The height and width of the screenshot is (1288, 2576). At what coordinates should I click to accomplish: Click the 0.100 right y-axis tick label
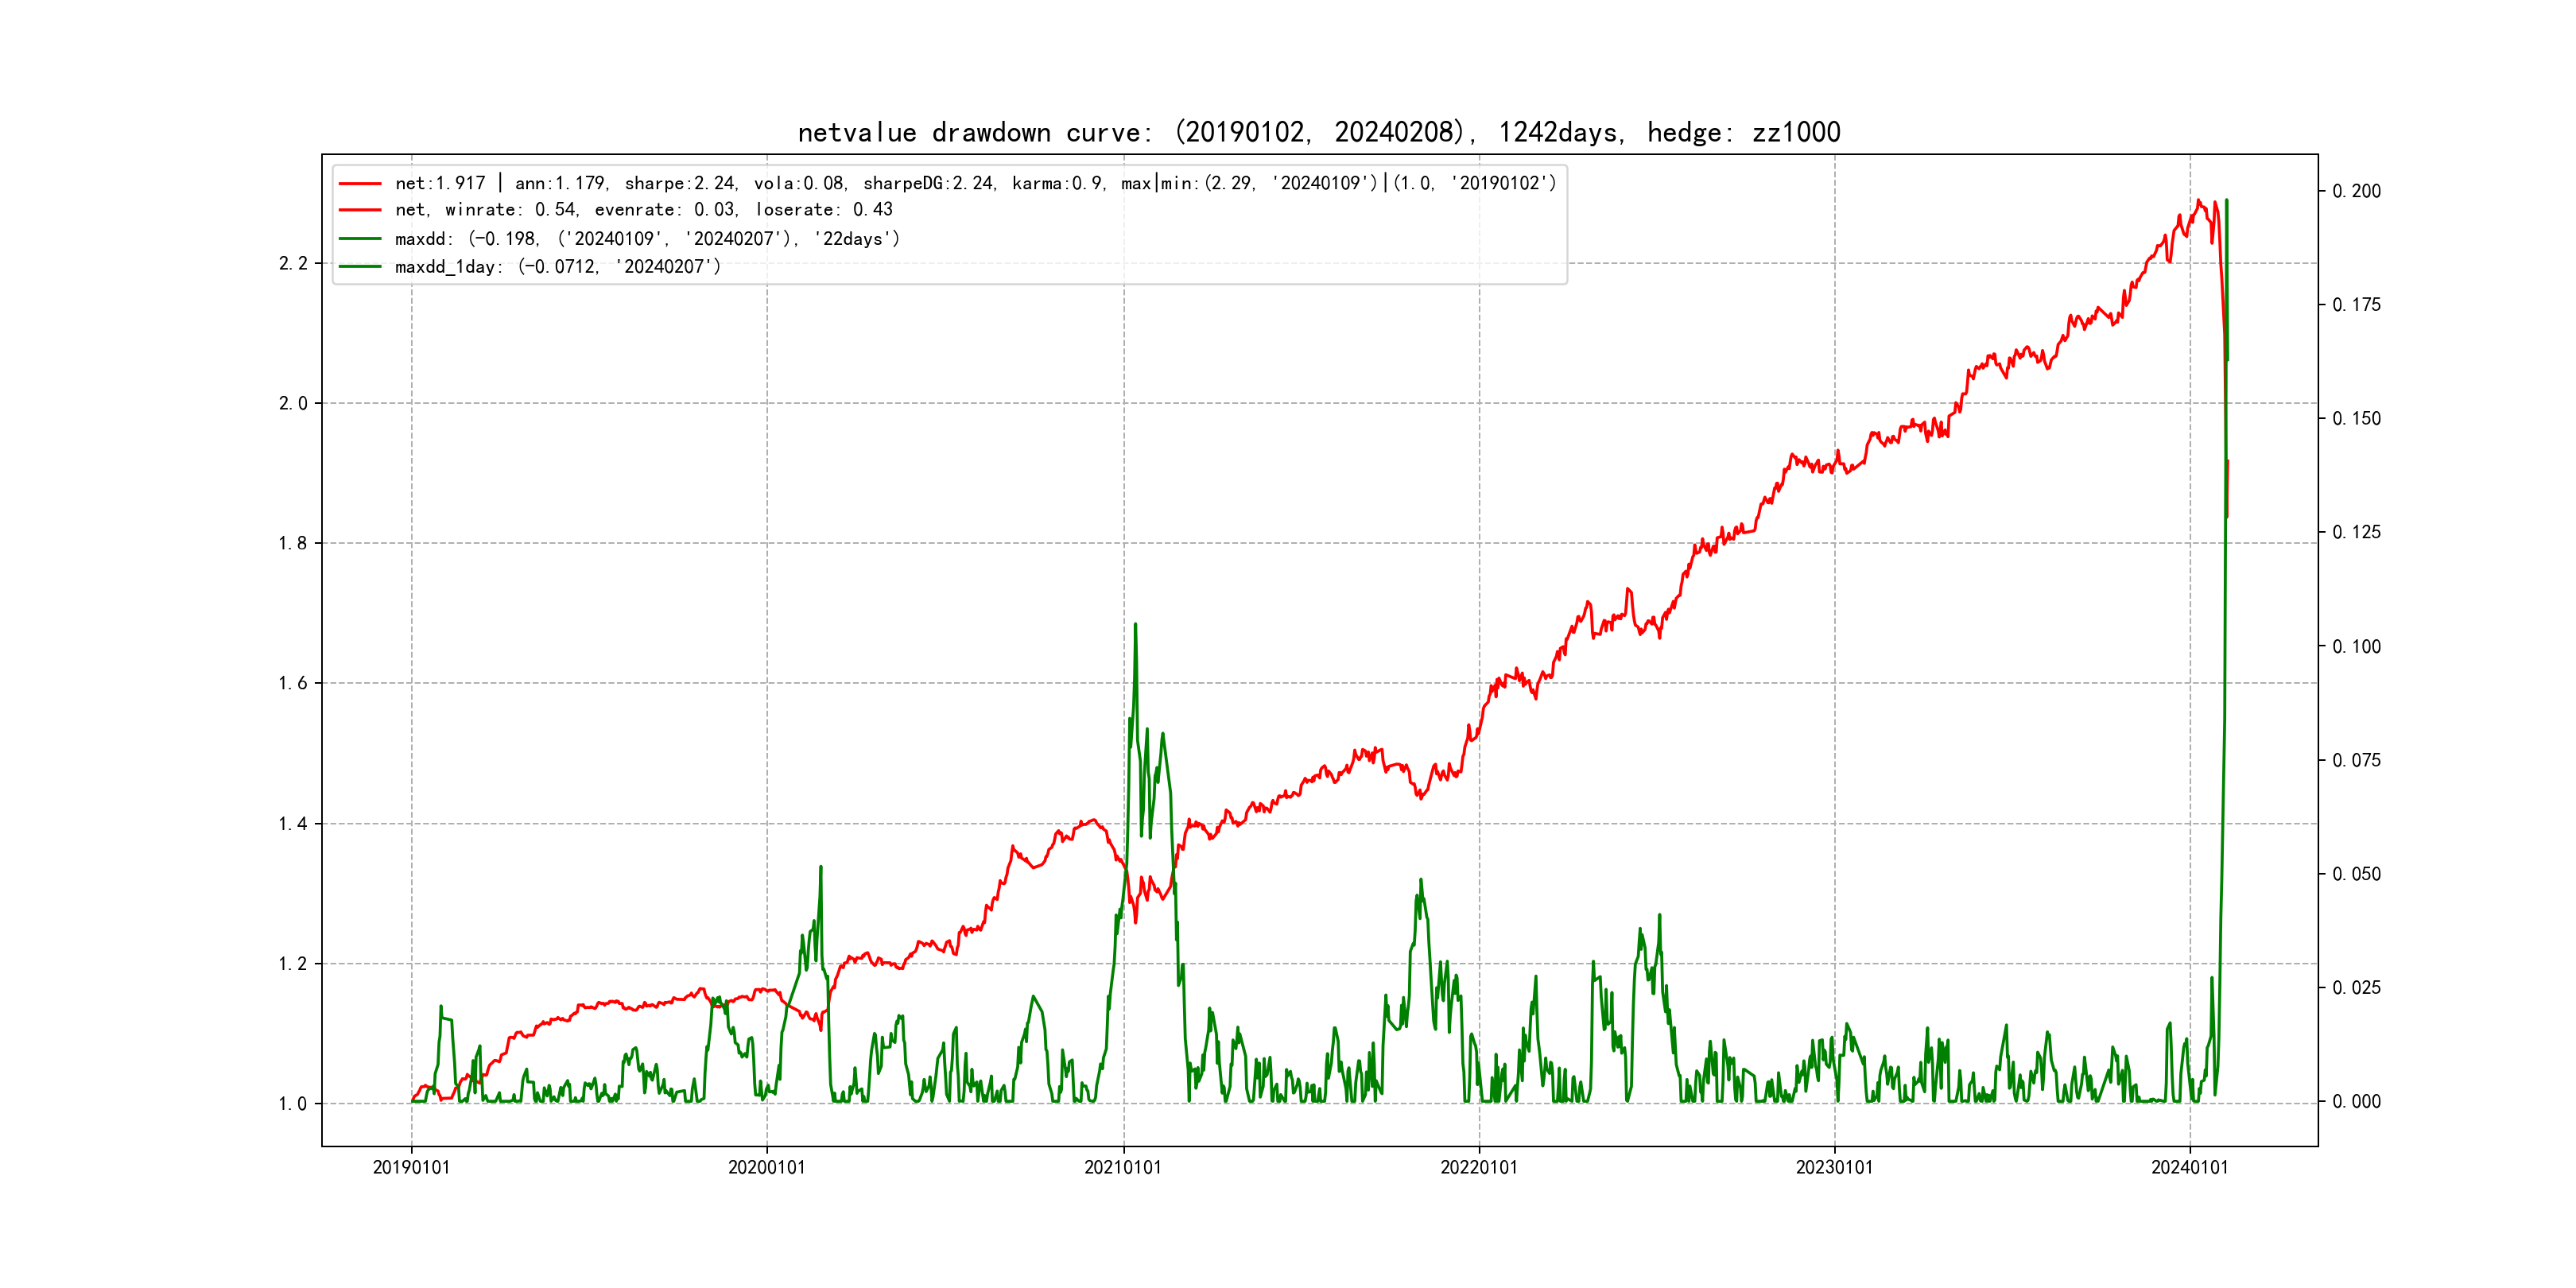point(2356,647)
